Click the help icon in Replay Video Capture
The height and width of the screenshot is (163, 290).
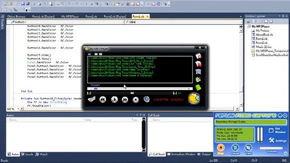pyautogui.click(x=285, y=153)
